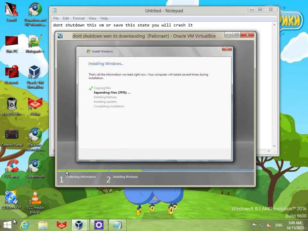The image size is (308, 231).
Task: Close the Install Windows dialog
Action: tap(227, 49)
